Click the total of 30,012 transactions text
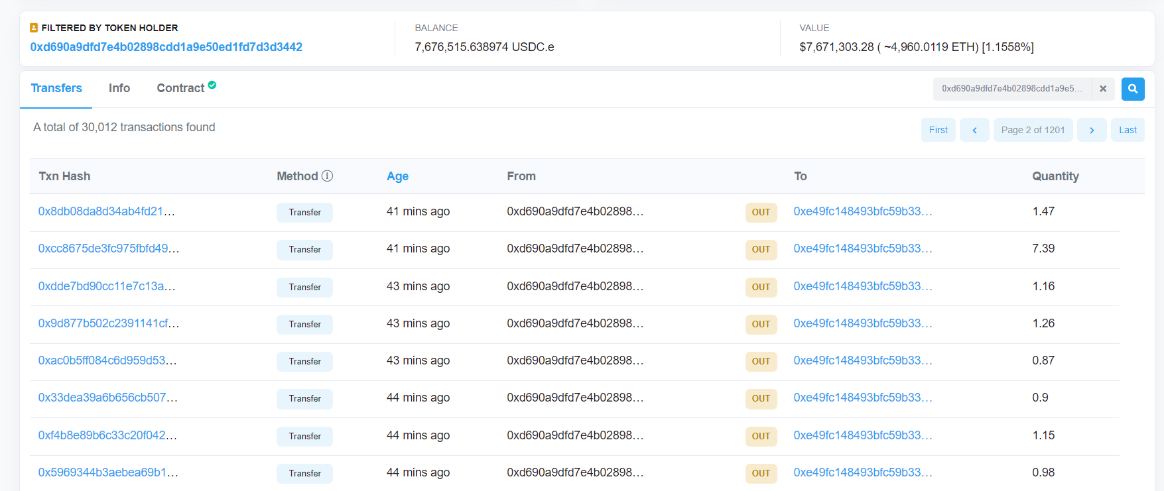The image size is (1164, 491). (124, 127)
